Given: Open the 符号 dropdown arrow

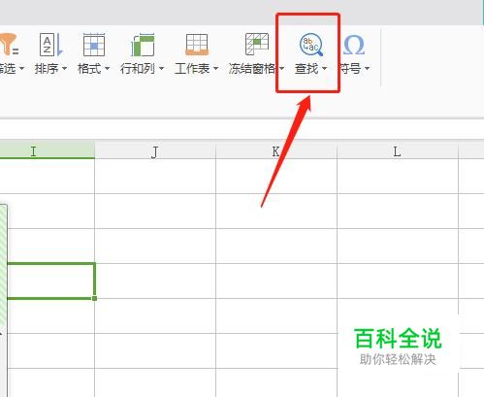Looking at the screenshot, I should pos(367,68).
